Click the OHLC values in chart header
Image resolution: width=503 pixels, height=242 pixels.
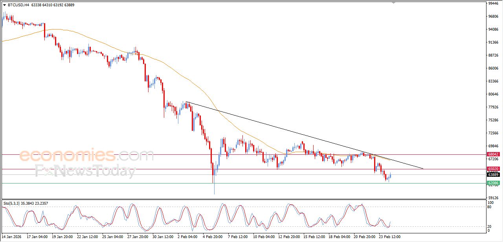53,5
